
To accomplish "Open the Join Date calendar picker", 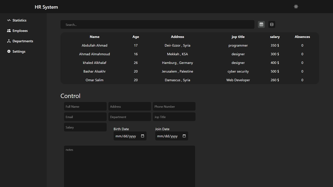I will tap(184, 136).
